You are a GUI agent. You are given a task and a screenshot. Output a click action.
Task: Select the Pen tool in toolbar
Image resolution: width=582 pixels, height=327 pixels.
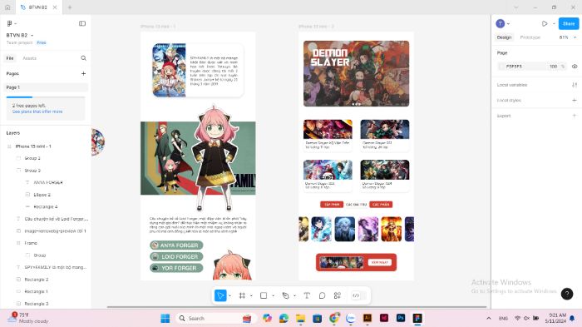285,295
